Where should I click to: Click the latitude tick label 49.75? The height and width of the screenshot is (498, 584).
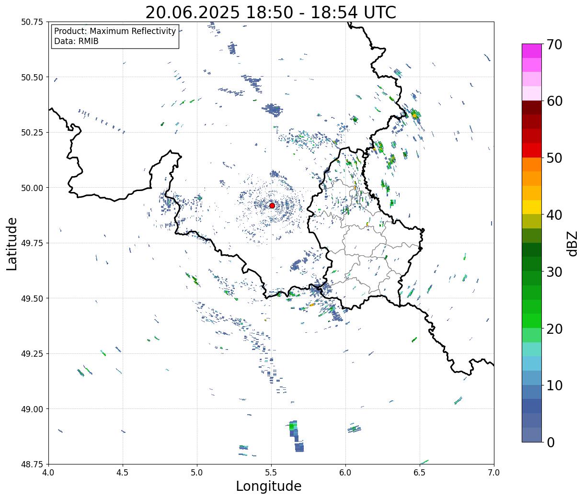(x=32, y=243)
